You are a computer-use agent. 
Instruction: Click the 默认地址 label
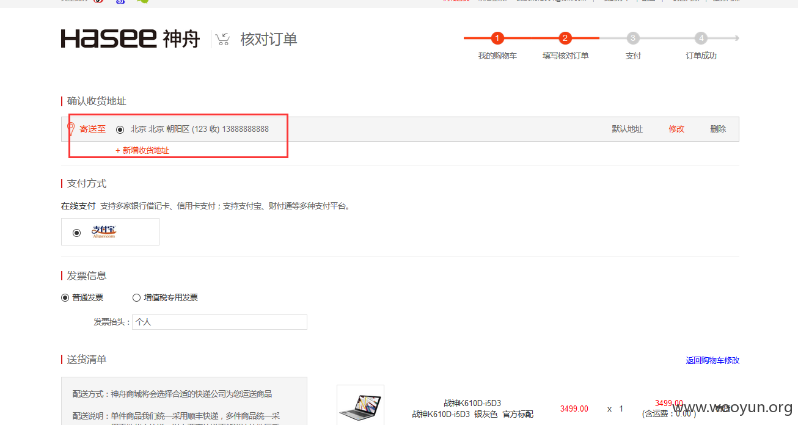tap(628, 129)
